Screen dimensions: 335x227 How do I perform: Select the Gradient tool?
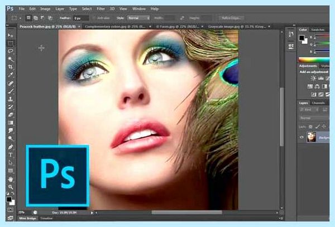coord(10,122)
